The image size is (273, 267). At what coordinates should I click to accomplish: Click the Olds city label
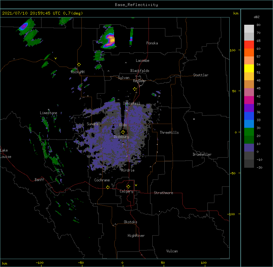pos(123,125)
